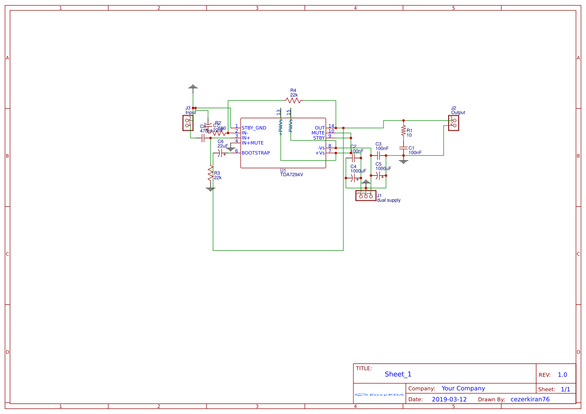The width and height of the screenshot is (586, 414).
Task: Select the J2 Output connector symbol
Action: [x=454, y=123]
